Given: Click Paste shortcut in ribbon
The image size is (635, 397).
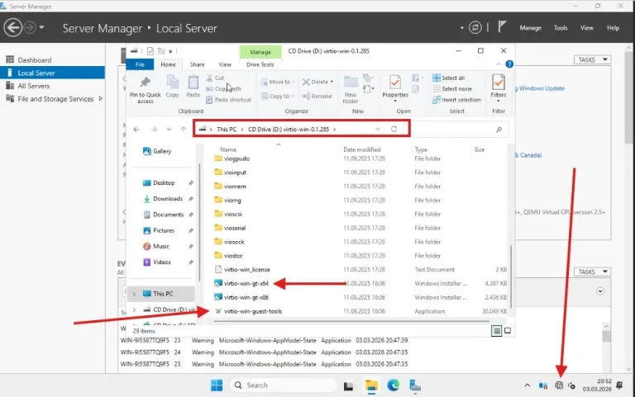Looking at the screenshot, I should [x=228, y=99].
